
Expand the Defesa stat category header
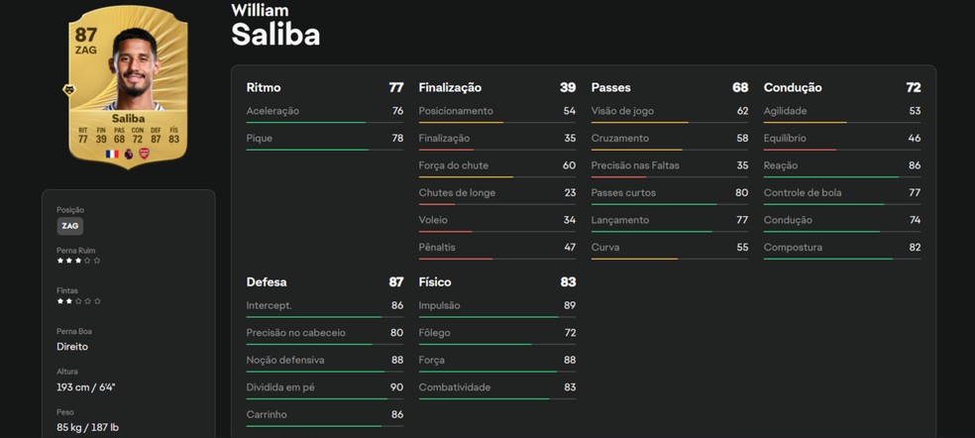267,281
